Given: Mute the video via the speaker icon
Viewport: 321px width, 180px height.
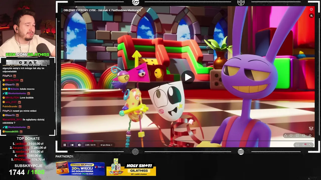Looking at the screenshot, I should coord(79,145).
